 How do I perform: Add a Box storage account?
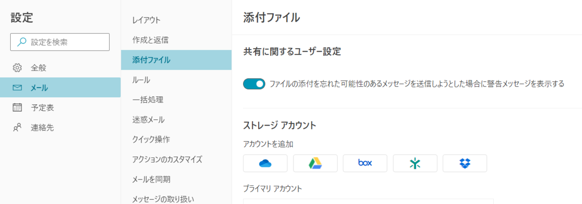tap(365, 163)
